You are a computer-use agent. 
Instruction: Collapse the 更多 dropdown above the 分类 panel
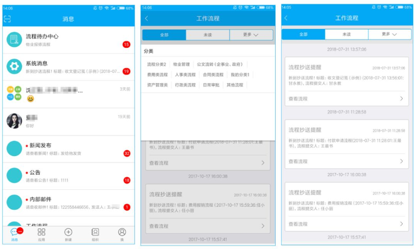pos(251,35)
